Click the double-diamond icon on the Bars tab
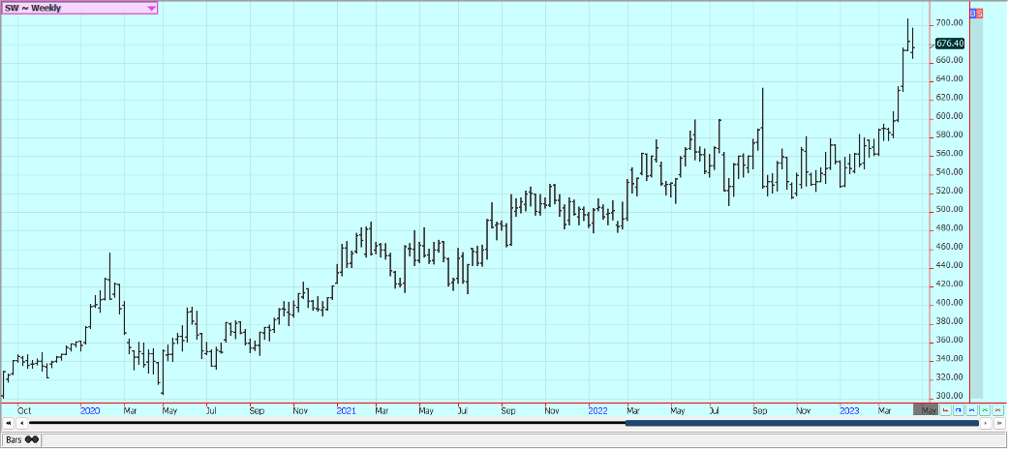The image size is (1009, 449). click(x=32, y=440)
